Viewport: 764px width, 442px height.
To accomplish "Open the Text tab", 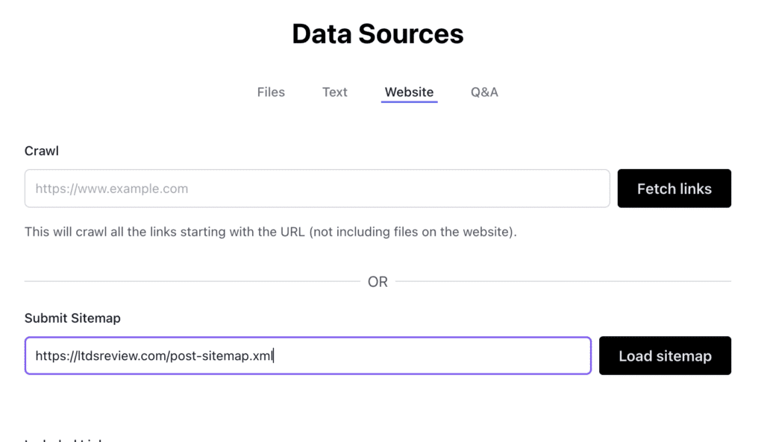I will click(334, 92).
